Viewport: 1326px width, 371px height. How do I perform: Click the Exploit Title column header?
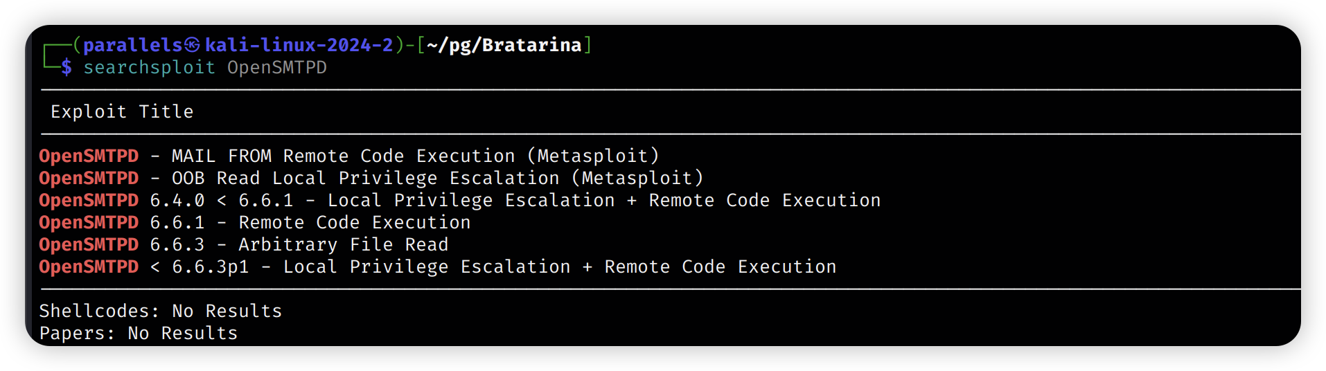(122, 111)
